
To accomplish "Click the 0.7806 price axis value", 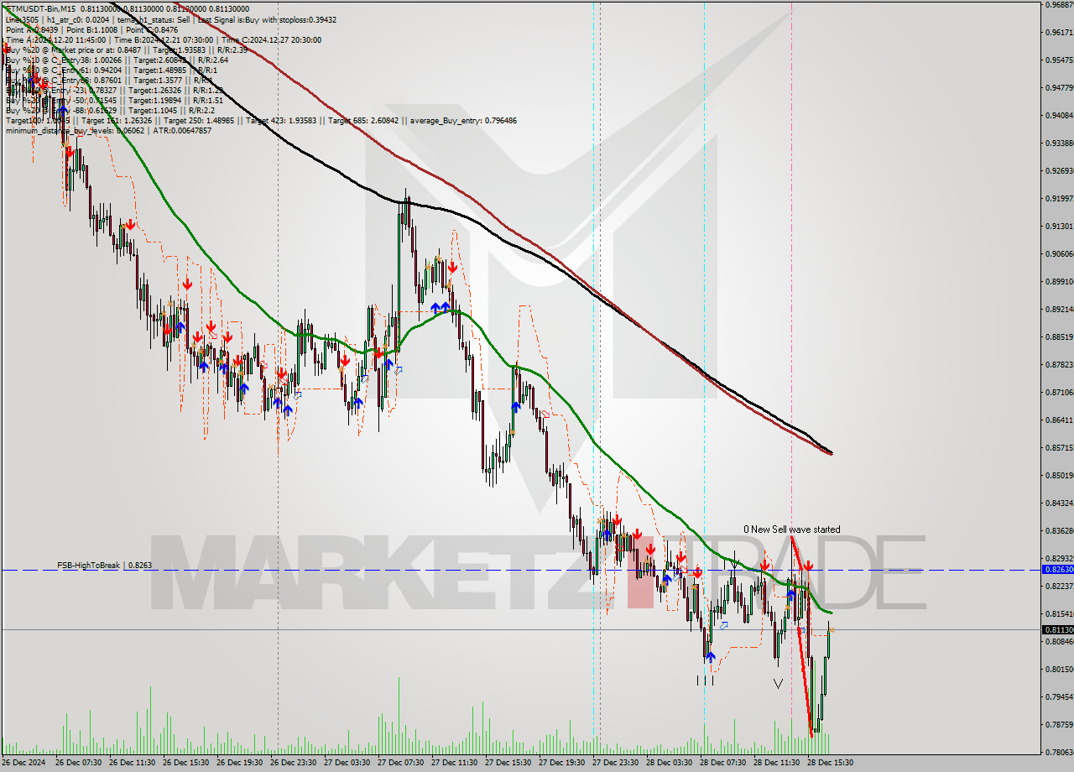I will 1058,752.
